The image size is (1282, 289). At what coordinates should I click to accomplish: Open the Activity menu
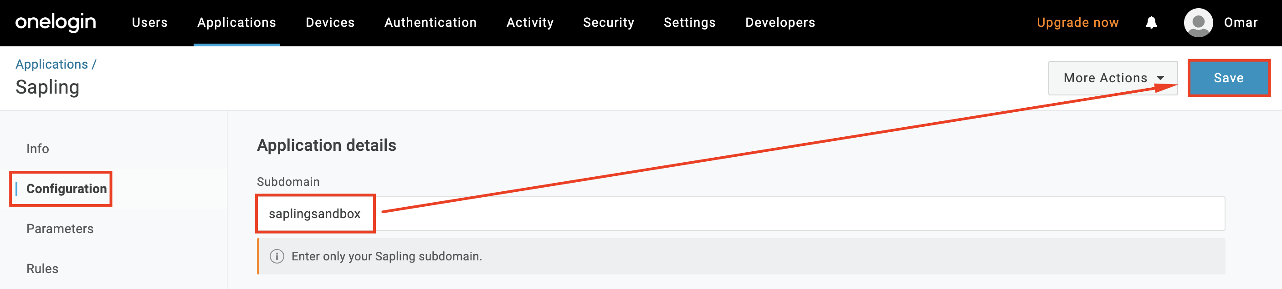529,22
